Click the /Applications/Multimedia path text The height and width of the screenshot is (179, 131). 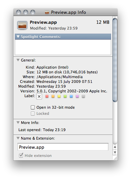coord(60,77)
